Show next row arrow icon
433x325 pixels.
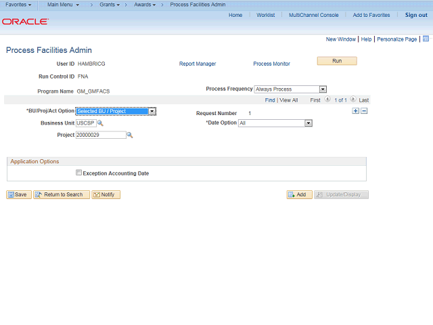pos(353,99)
